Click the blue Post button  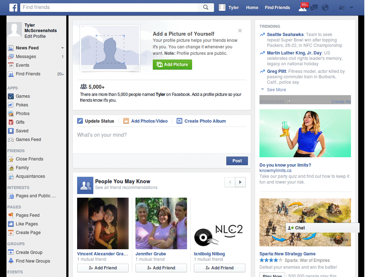(237, 161)
